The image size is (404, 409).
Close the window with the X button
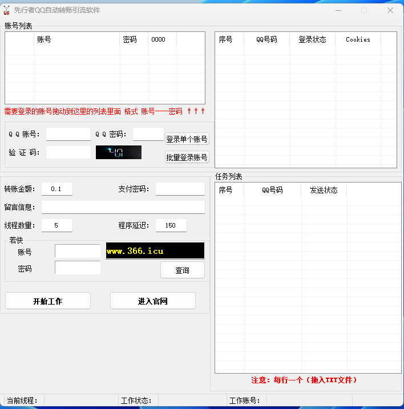tap(390, 10)
